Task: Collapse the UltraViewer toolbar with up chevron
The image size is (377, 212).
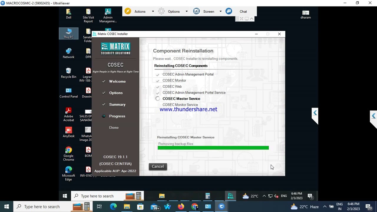Action: click(252, 19)
